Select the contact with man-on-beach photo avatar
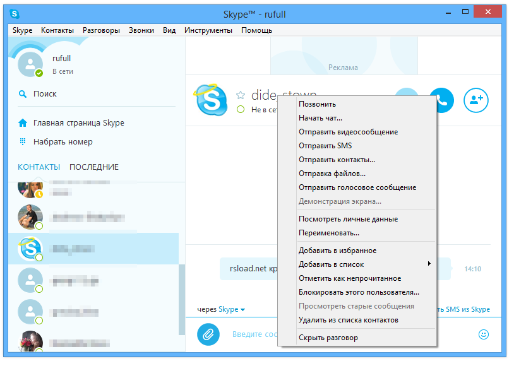Viewport: 514px width, 366px height. [x=93, y=217]
